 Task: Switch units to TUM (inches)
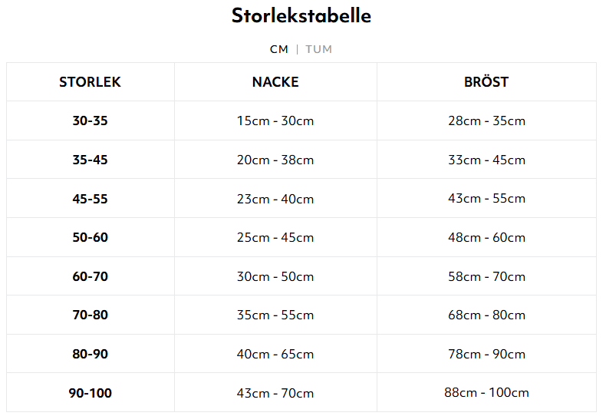318,49
